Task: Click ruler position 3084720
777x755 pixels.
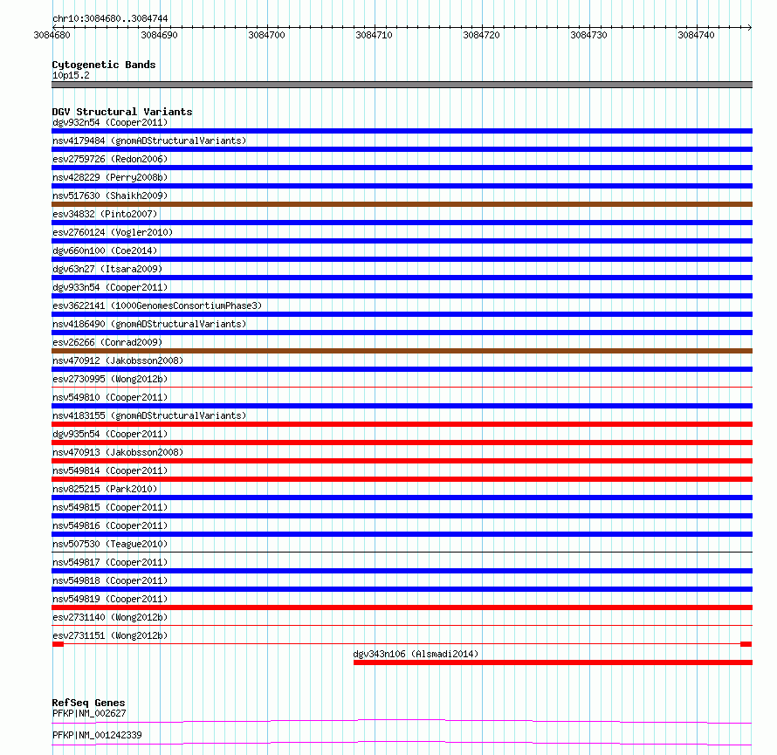Action: click(x=481, y=35)
